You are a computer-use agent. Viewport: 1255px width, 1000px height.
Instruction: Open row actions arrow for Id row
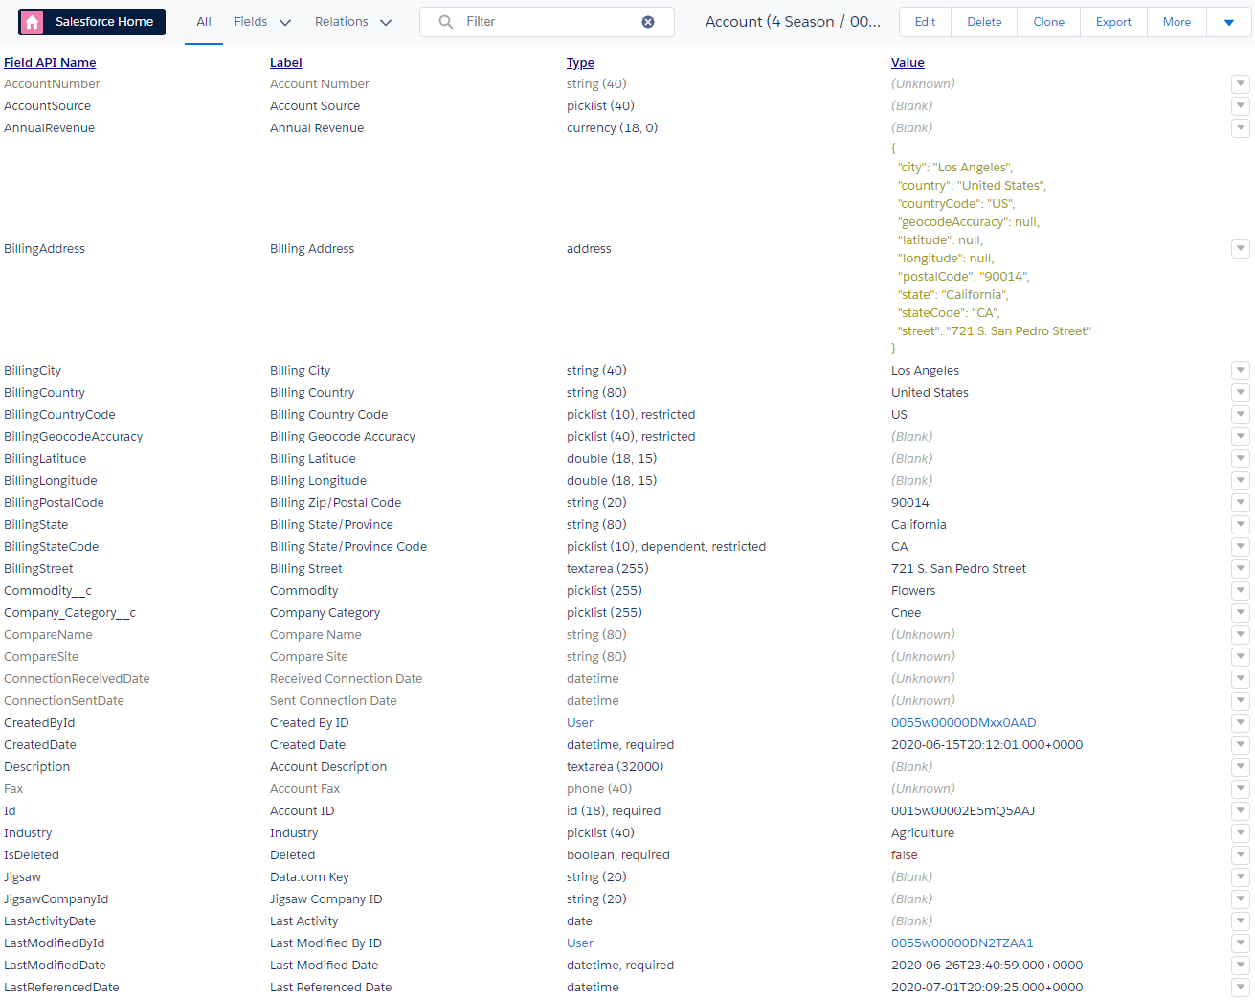(x=1241, y=811)
